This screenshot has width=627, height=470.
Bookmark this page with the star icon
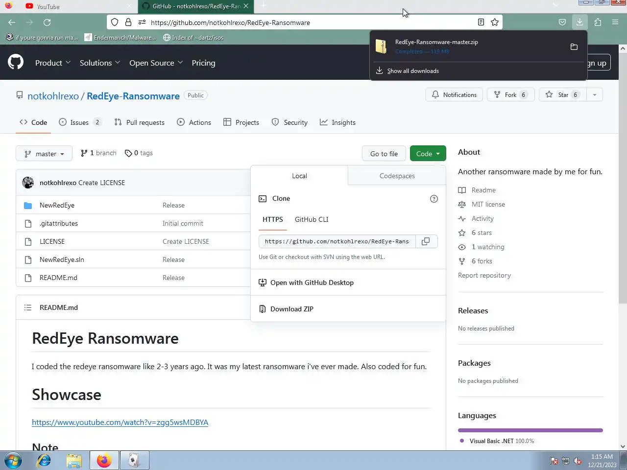point(495,22)
